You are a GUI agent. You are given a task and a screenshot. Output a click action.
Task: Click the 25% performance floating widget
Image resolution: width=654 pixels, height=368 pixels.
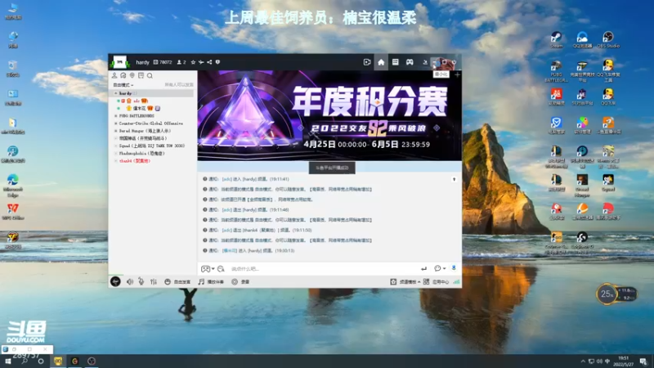coord(616,294)
